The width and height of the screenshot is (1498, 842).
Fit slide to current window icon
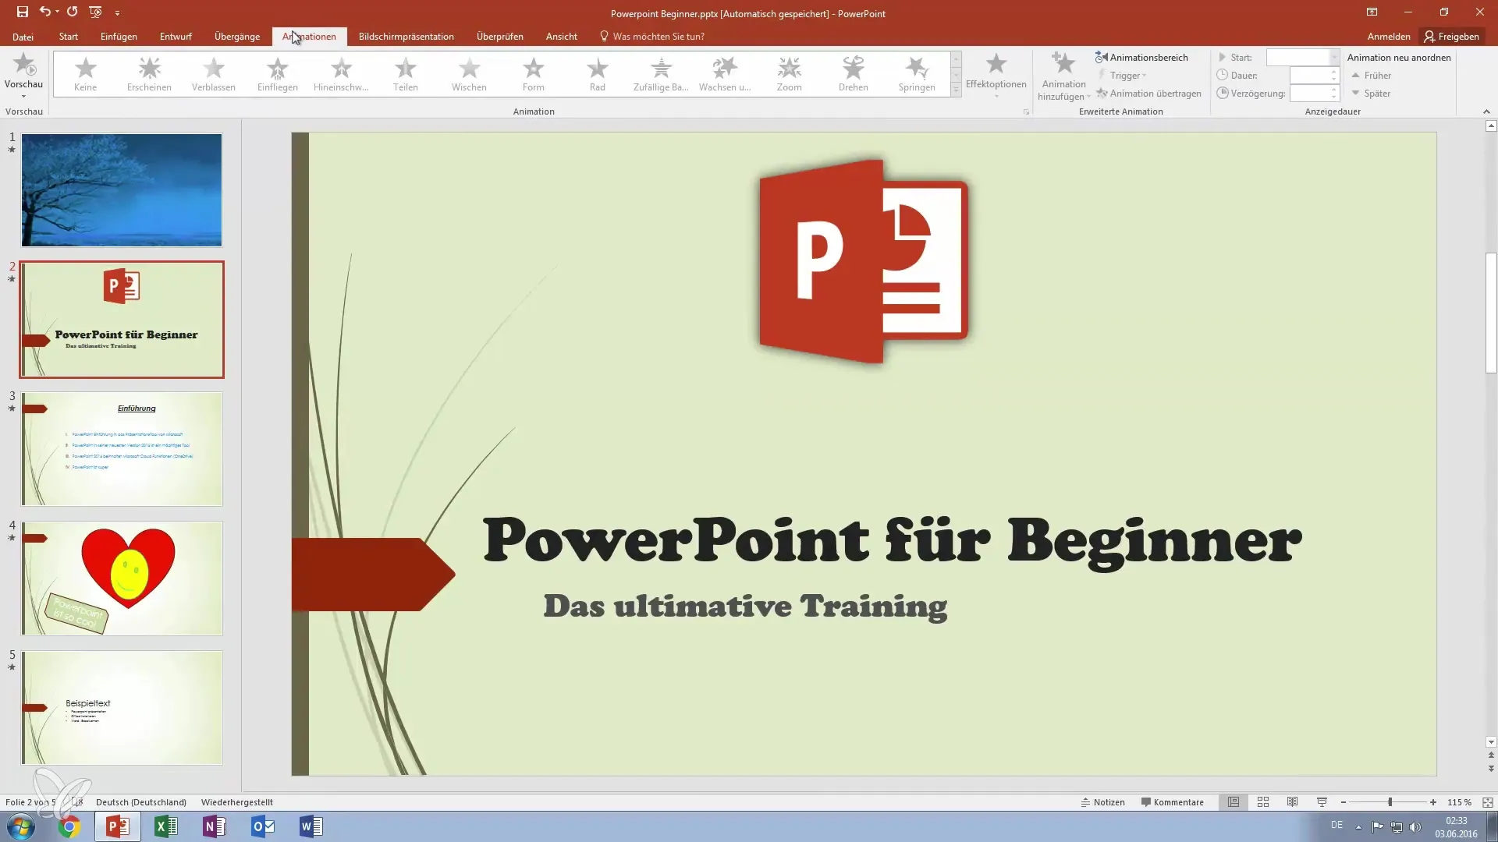coord(1488,802)
